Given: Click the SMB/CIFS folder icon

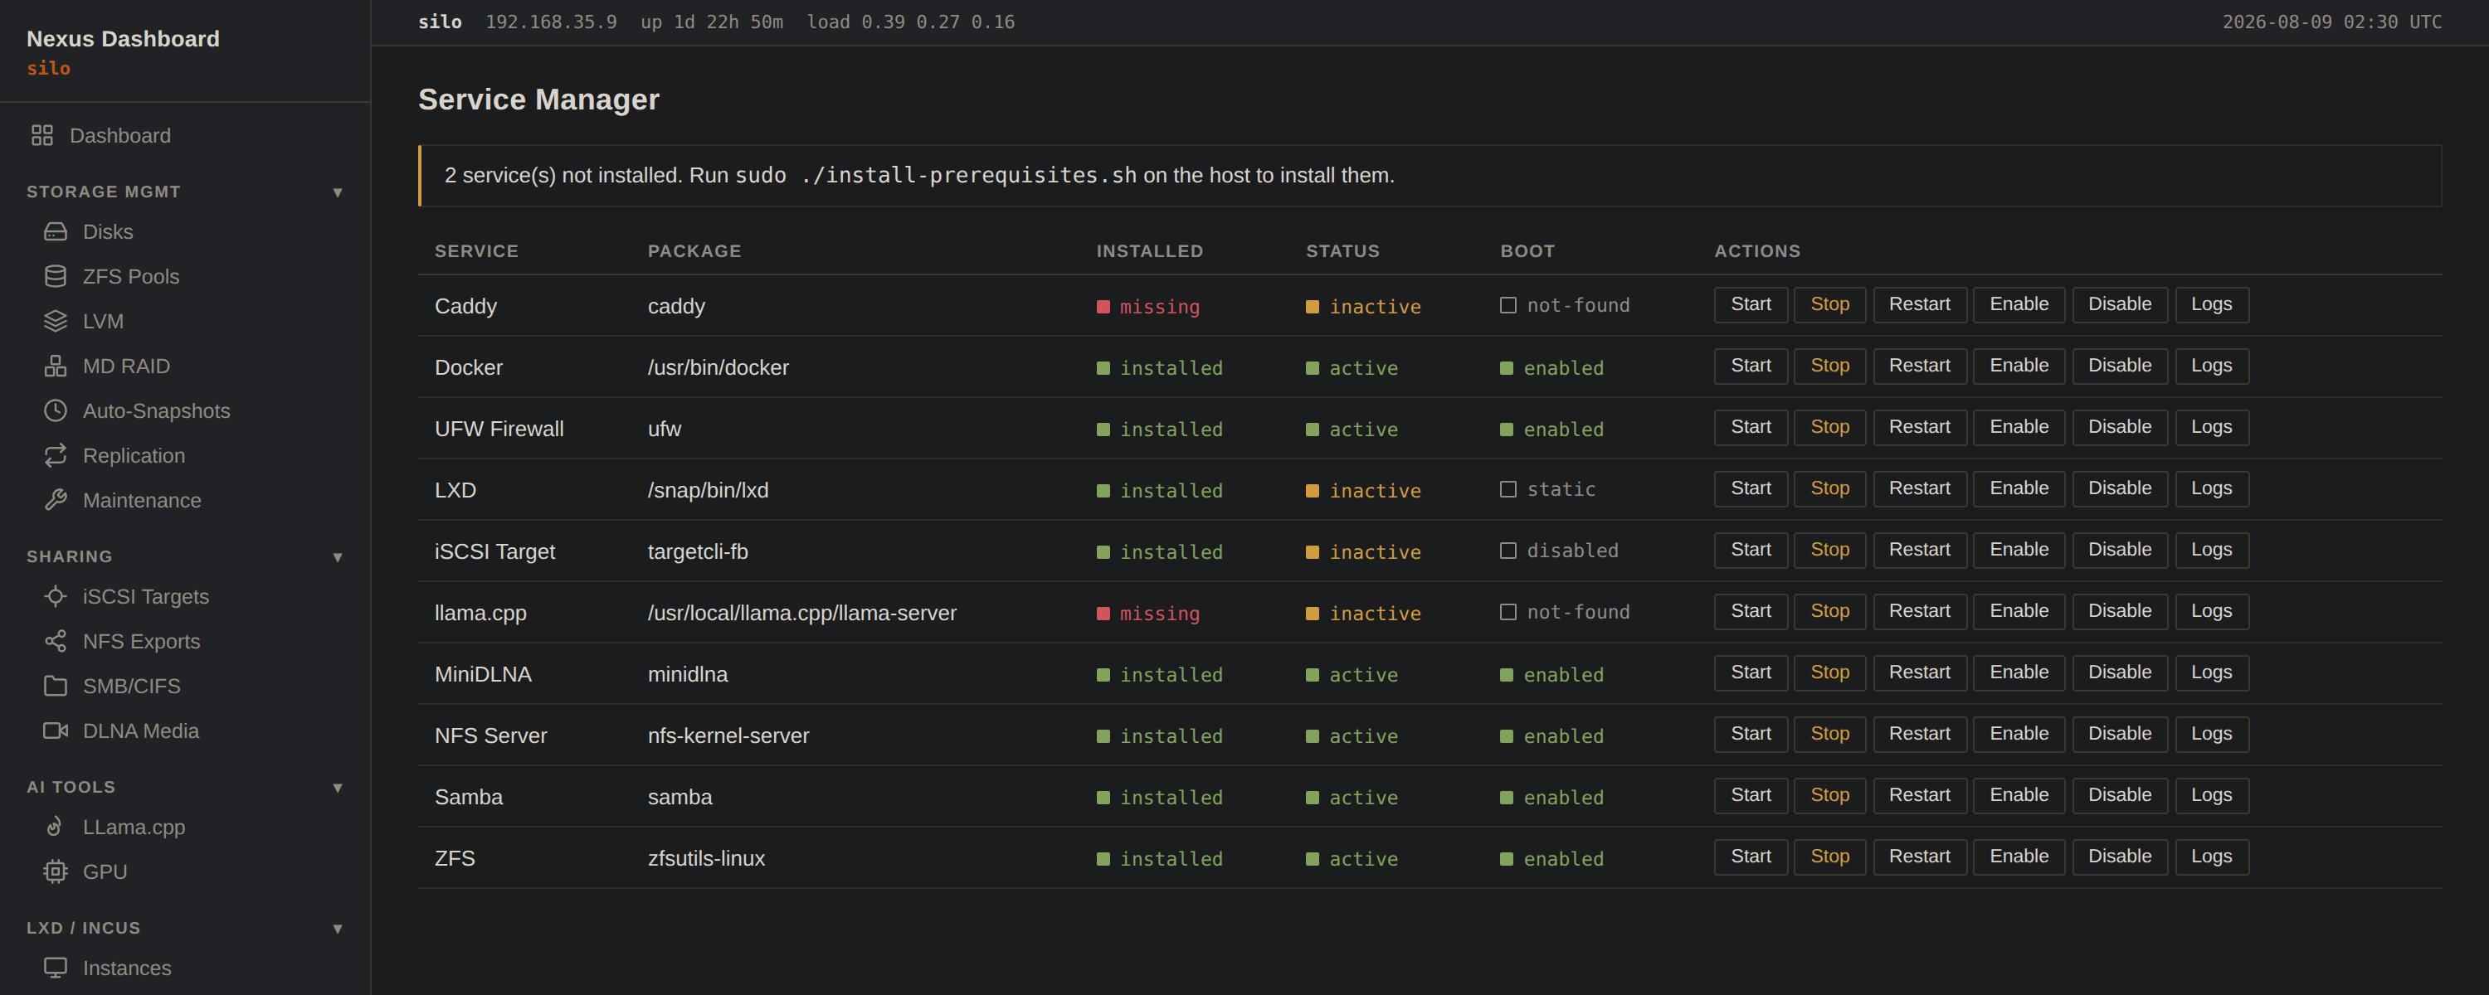Looking at the screenshot, I should pyautogui.click(x=55, y=686).
